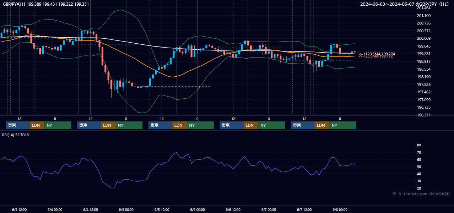
Task: Click price axis value 201.100
Action: [423, 16]
